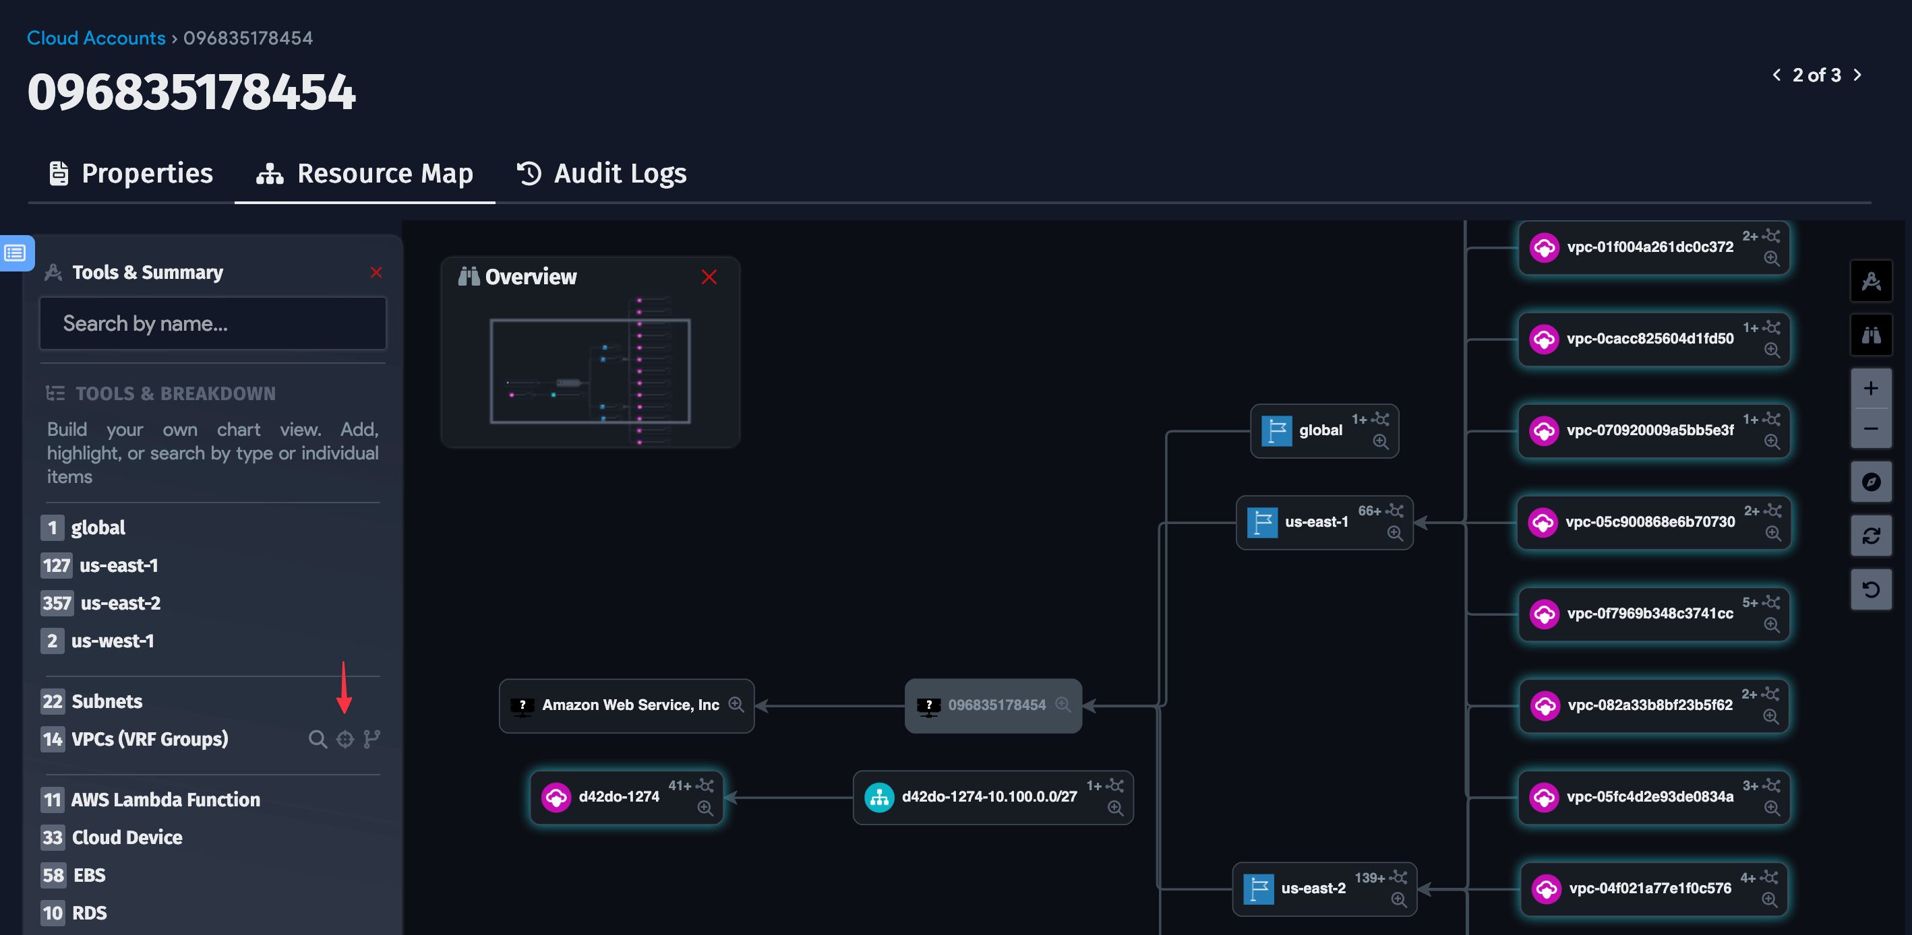Screen dimensions: 1912x935
Task: Open the Overview binoculars icon on right toolbar
Action: pos(1872,335)
